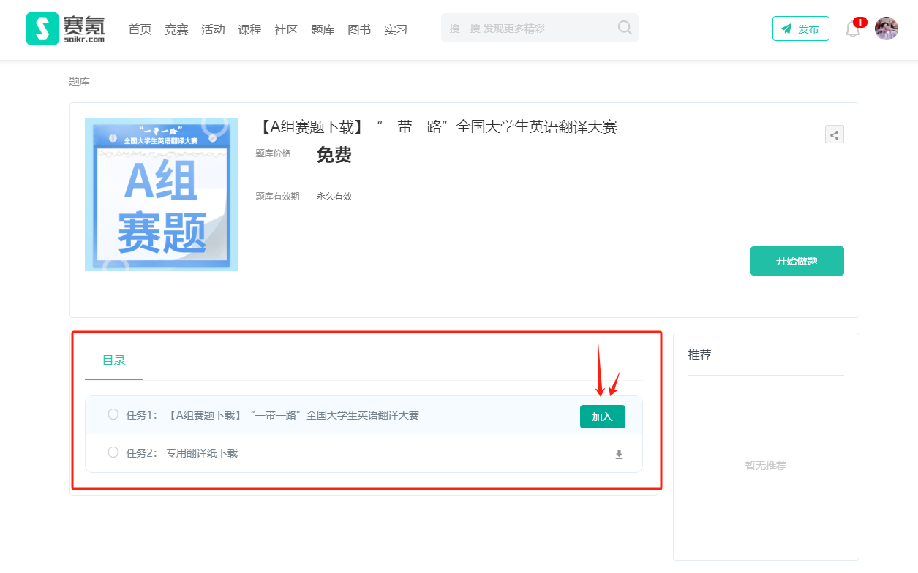Image resolution: width=918 pixels, height=573 pixels.
Task: Open 课程 from the navigation bar
Action: [x=249, y=29]
